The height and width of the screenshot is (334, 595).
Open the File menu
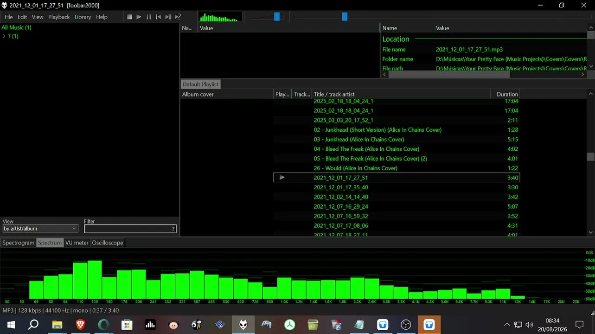[9, 17]
